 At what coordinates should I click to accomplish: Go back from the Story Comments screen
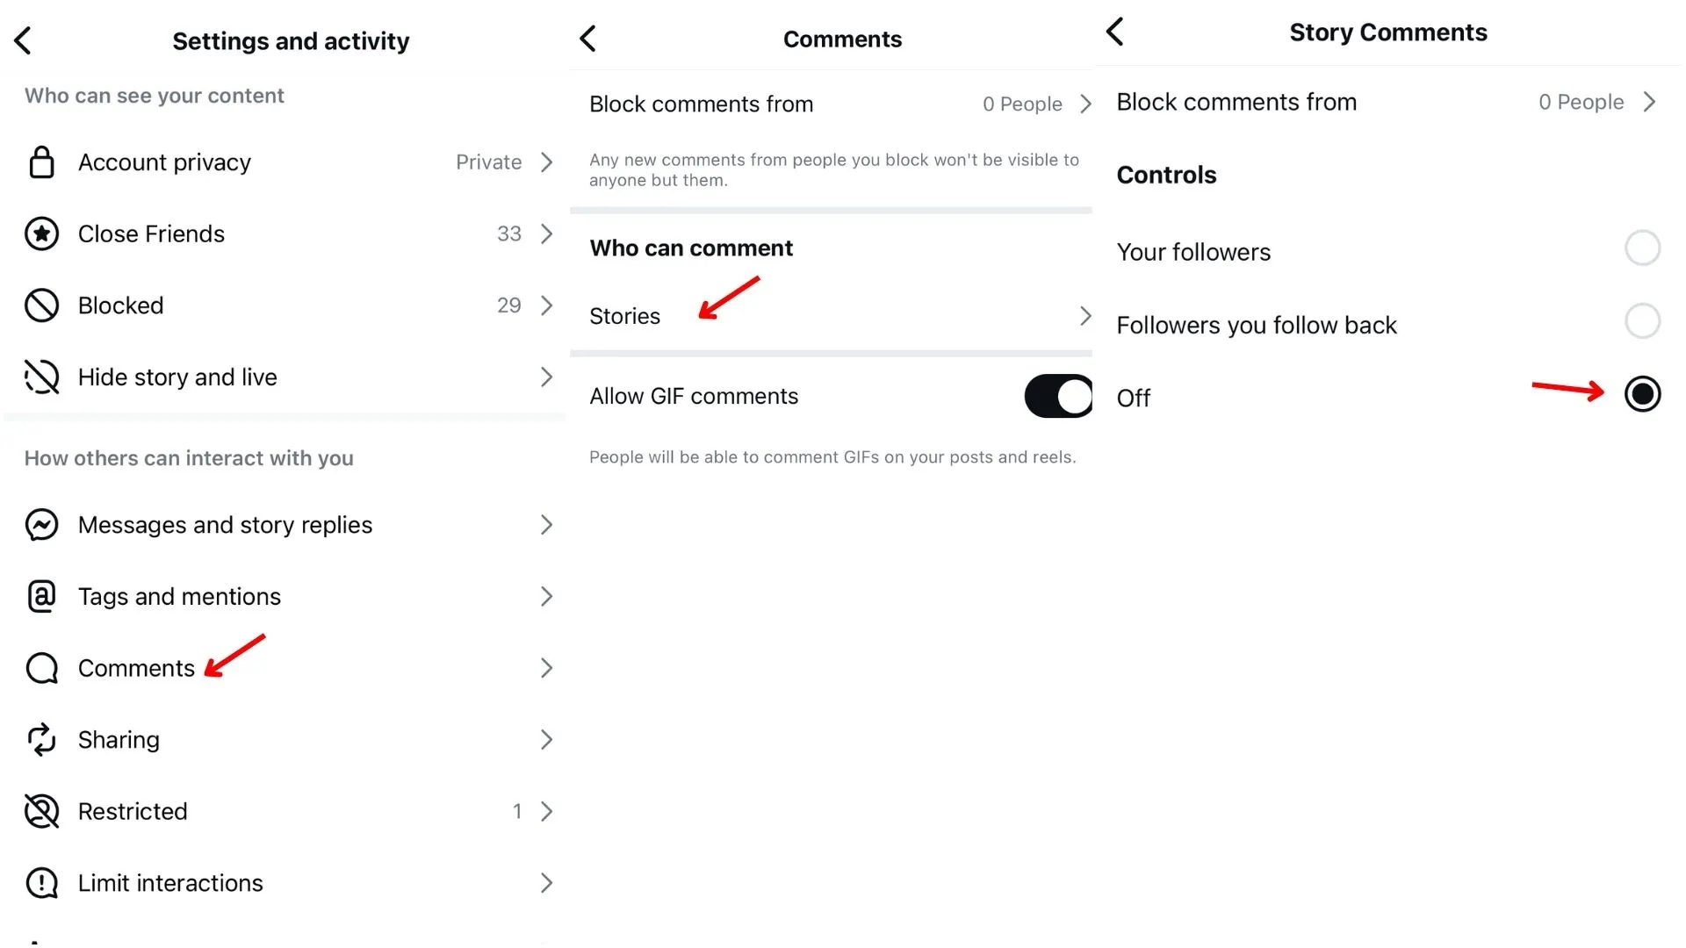tap(1115, 32)
